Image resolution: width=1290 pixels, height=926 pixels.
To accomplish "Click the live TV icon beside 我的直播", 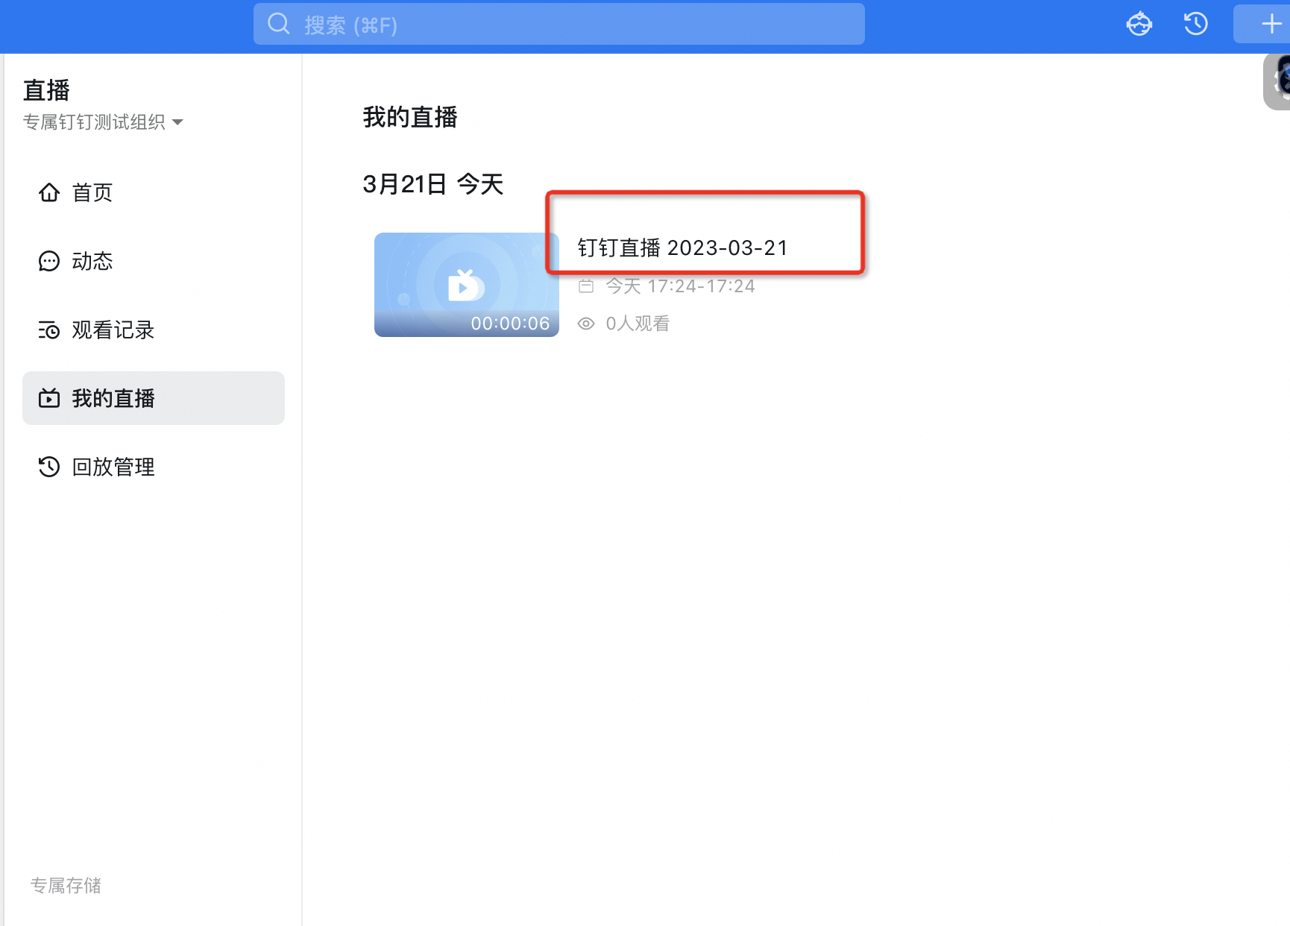I will pos(49,398).
